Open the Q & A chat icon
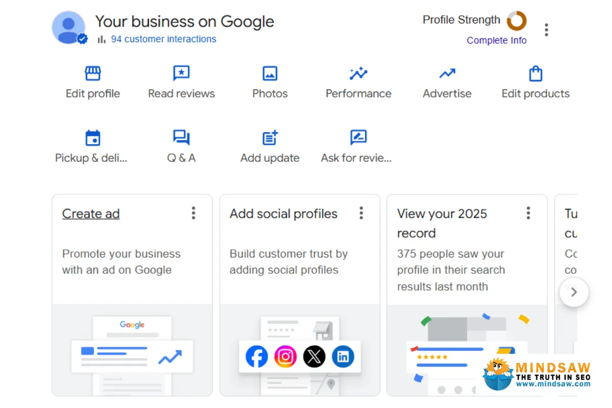 (181, 138)
